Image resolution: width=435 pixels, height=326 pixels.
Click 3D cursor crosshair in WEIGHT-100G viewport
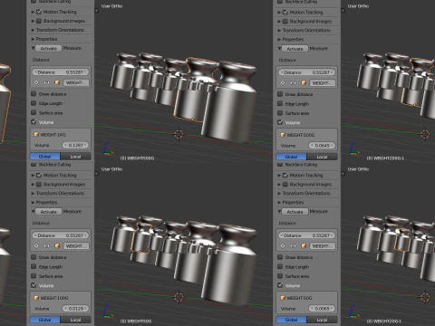(179, 297)
